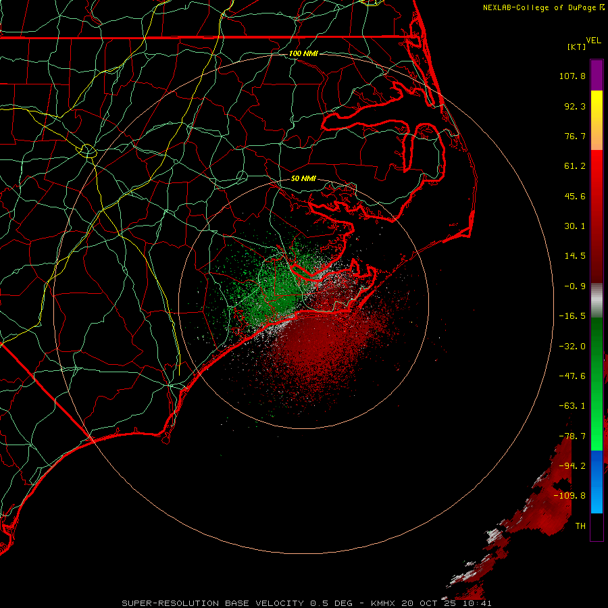
Task: Click the -32.0 value on the velocity scale
Action: coord(572,347)
